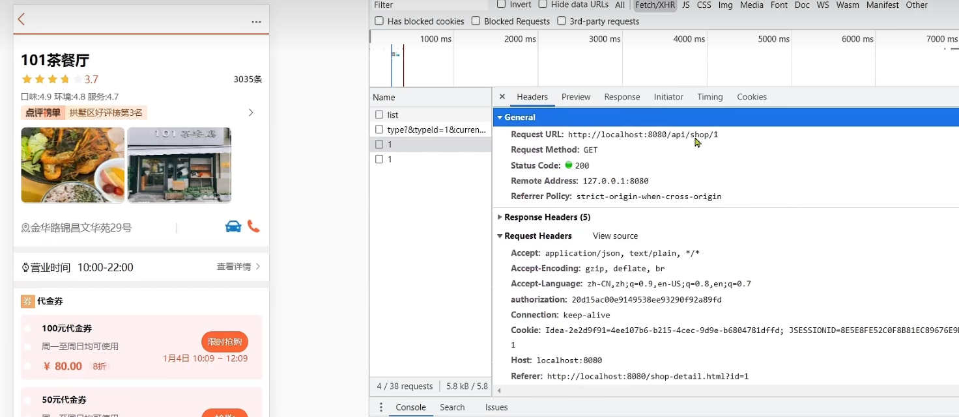The image size is (959, 417).
Task: Select the highlighted request row named 1
Action: click(x=430, y=144)
